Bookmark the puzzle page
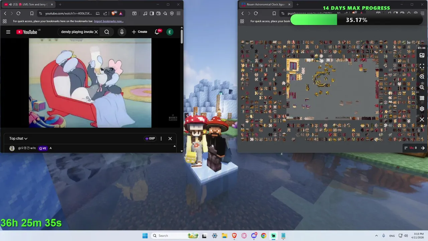The height and width of the screenshot is (241, 428). point(274,13)
